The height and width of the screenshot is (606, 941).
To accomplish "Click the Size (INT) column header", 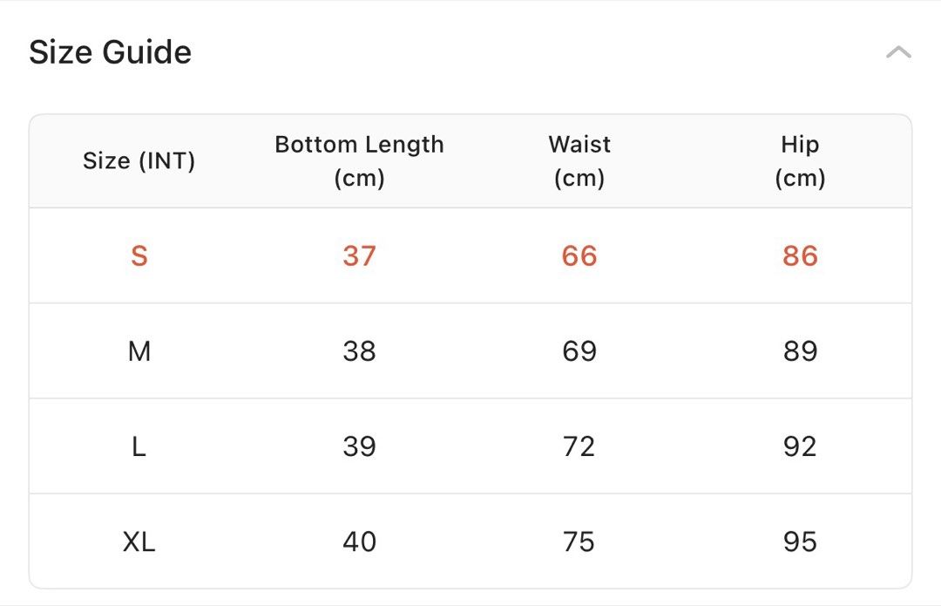I will [x=139, y=161].
